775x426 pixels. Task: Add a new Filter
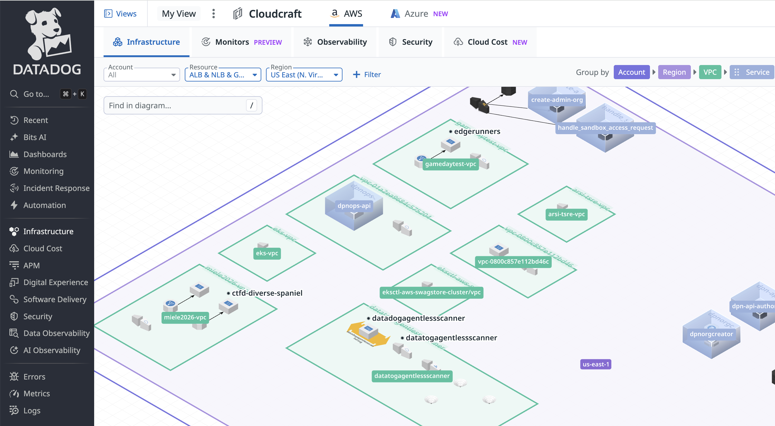click(x=366, y=75)
